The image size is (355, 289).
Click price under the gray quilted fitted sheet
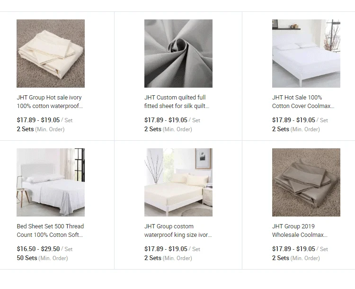pyautogui.click(x=166, y=120)
